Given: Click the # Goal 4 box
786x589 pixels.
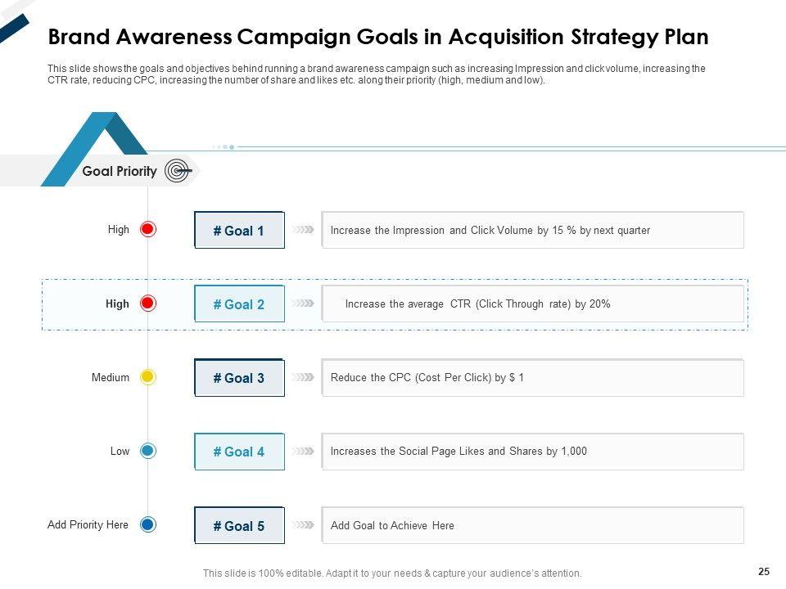Looking at the screenshot, I should pyautogui.click(x=239, y=452).
